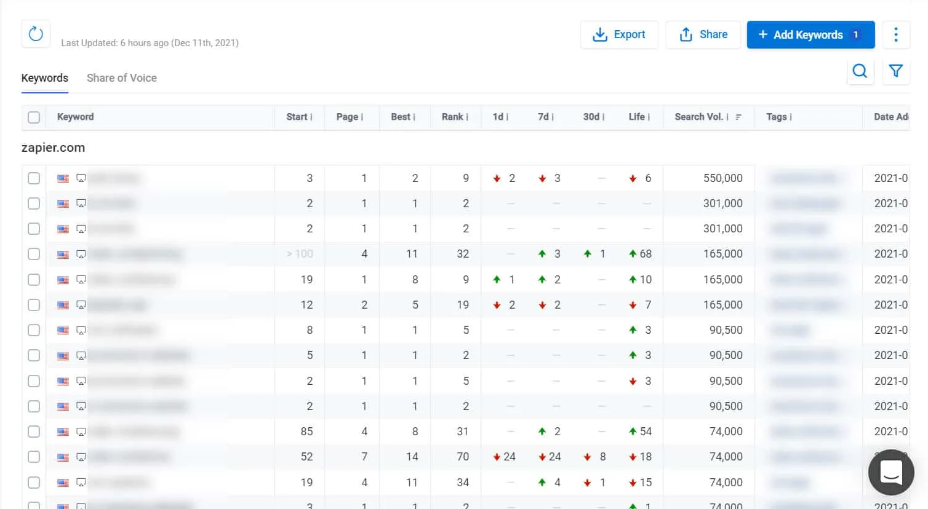The width and height of the screenshot is (928, 509).
Task: Check the row with 550,000 search volume
Action: click(x=34, y=178)
